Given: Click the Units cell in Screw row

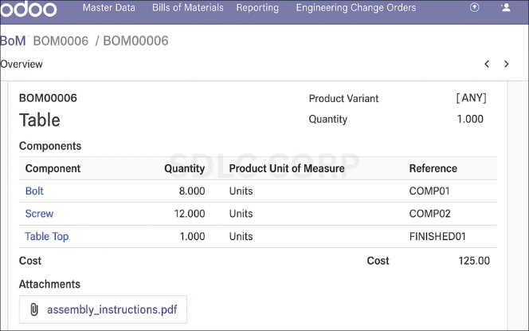Looking at the screenshot, I should pyautogui.click(x=241, y=214).
